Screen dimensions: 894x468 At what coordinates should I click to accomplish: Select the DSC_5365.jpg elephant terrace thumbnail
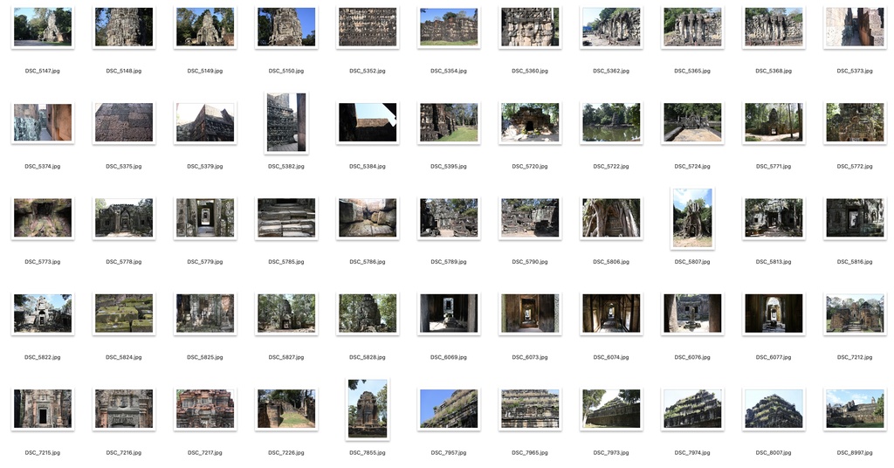[x=692, y=27]
